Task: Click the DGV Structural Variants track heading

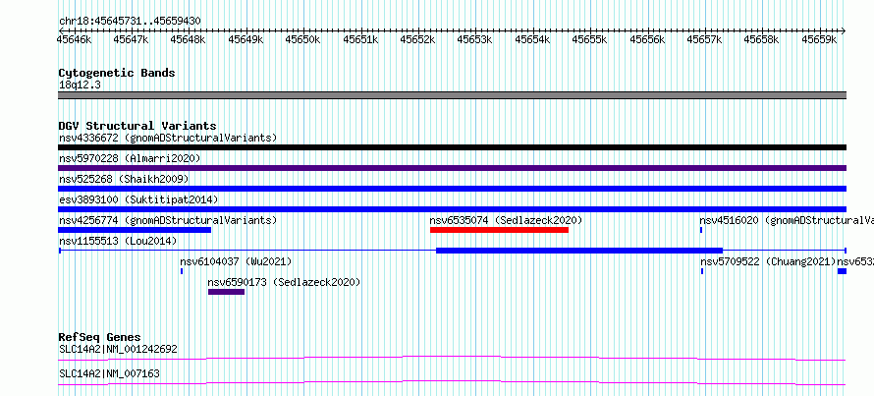Action: (x=137, y=126)
